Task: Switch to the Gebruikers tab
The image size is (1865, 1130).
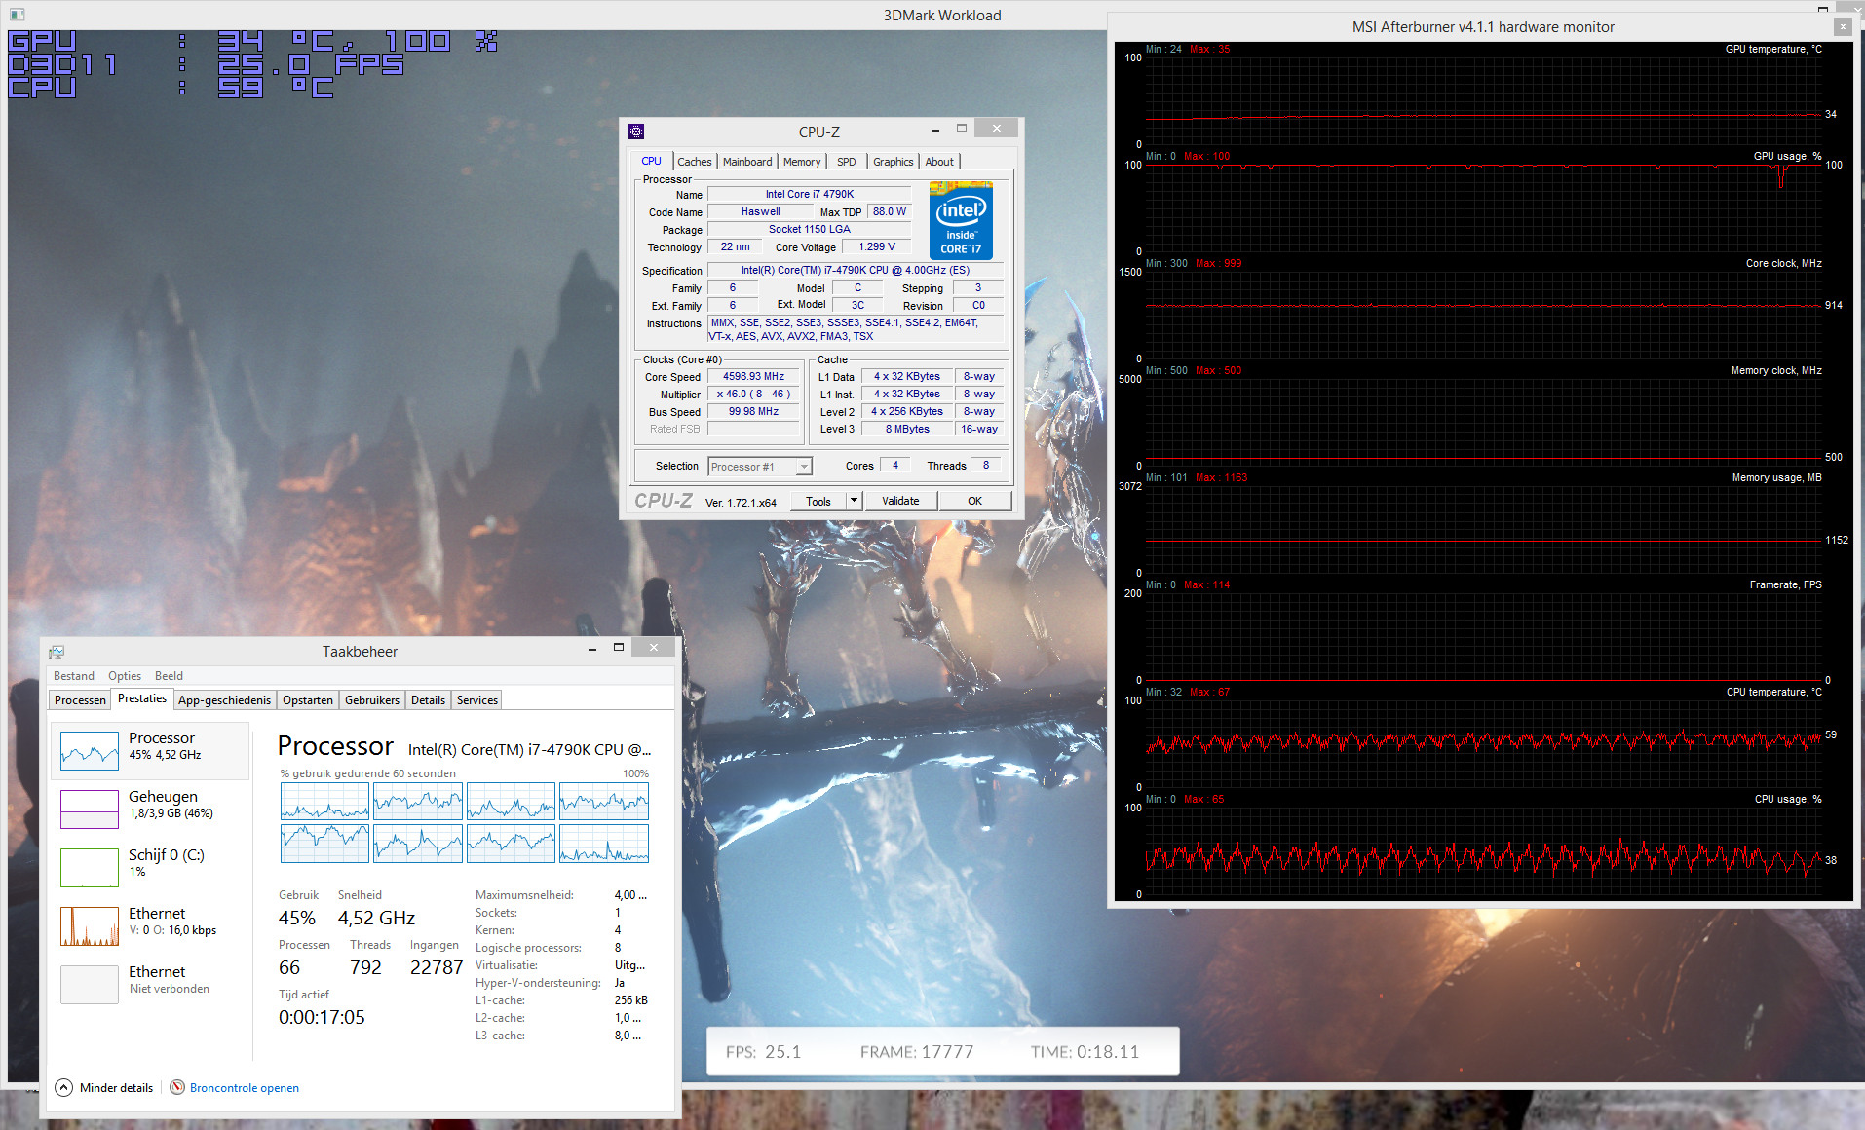Action: [x=372, y=700]
